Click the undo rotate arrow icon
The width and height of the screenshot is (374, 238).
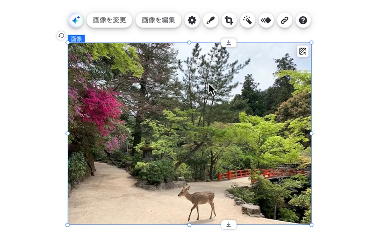click(x=61, y=35)
